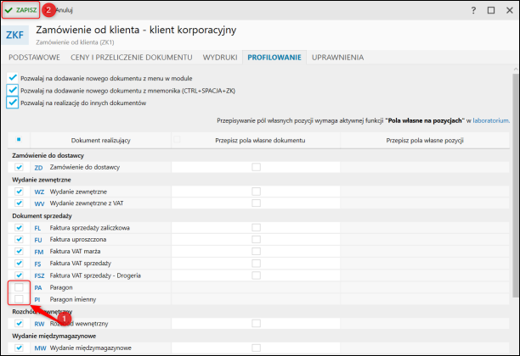Open CENY I PRZELICZENIE DOKUMENTU tab
Viewport: 520px width, 356px height.
click(132, 58)
